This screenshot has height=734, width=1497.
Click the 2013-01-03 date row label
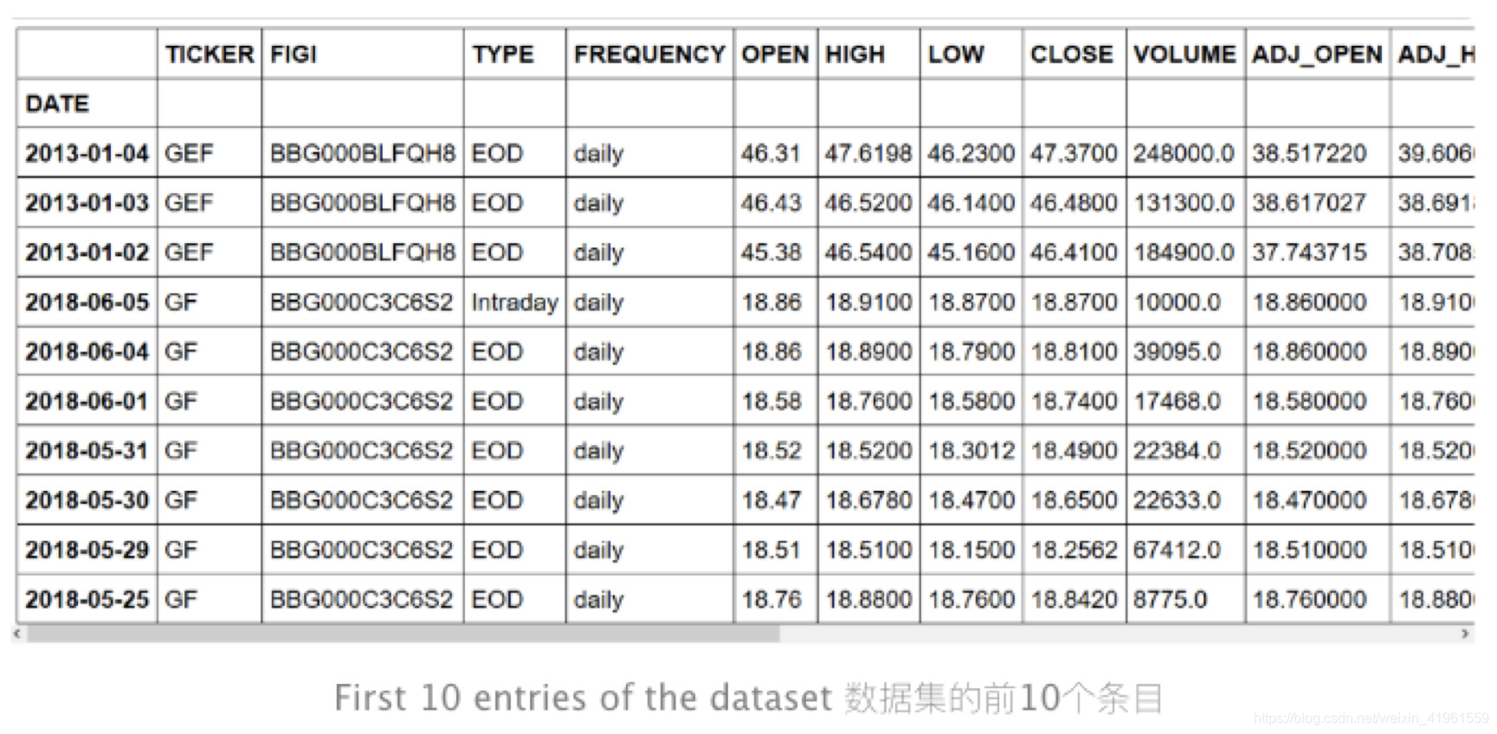87,203
